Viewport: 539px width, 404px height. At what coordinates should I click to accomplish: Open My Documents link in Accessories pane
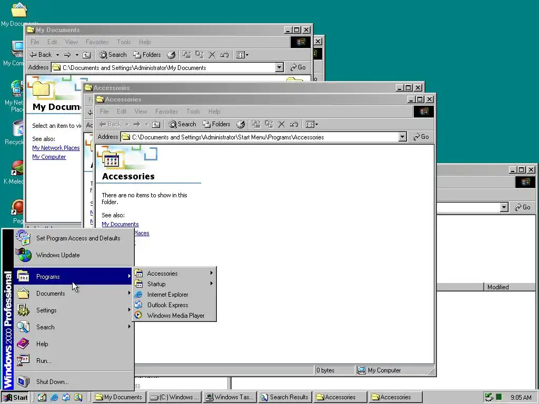[120, 224]
